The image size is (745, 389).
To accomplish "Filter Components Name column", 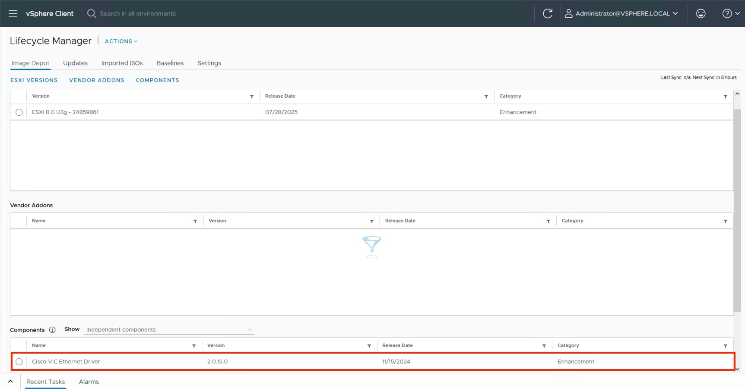I will [194, 346].
